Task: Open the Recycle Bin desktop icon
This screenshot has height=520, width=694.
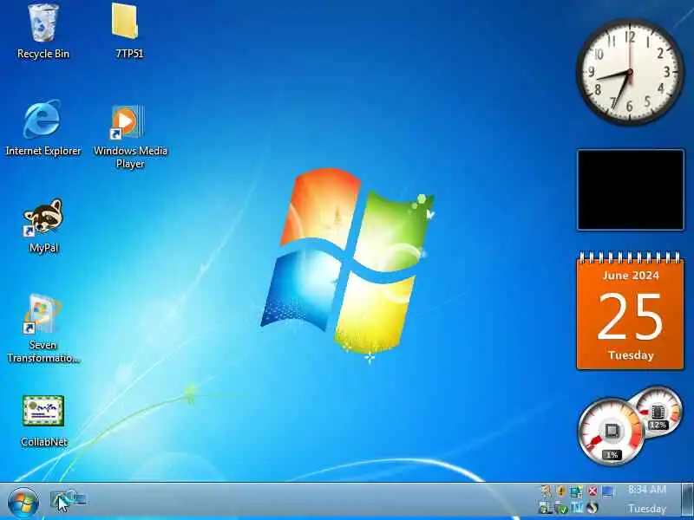Action: tap(43, 31)
